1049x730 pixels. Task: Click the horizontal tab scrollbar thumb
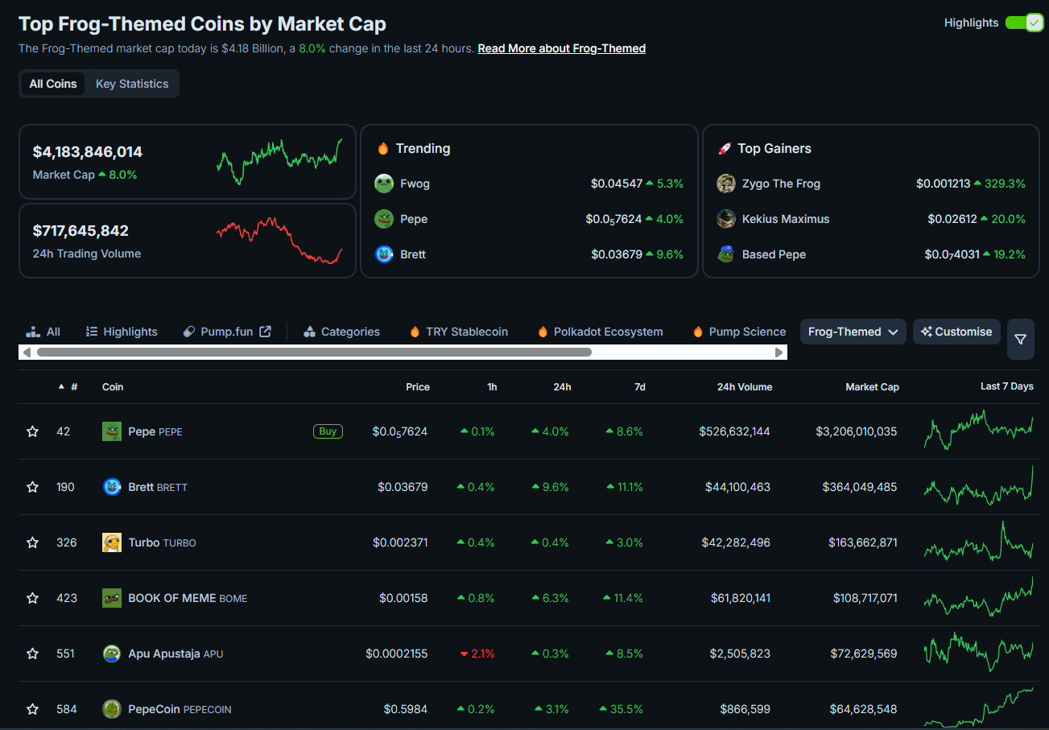(x=314, y=353)
